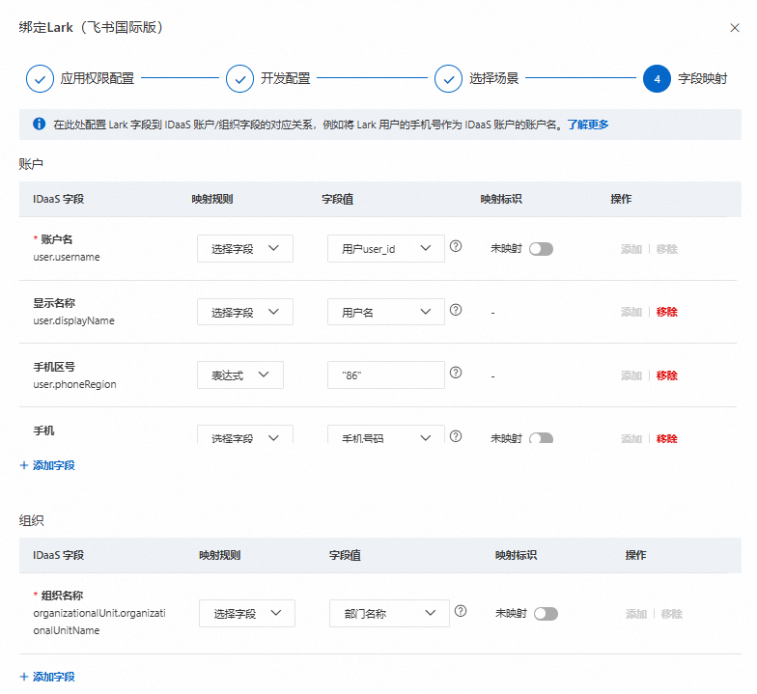Open 映射规则 dropdown for 显示名称
This screenshot has height=694, width=757.
coord(245,312)
